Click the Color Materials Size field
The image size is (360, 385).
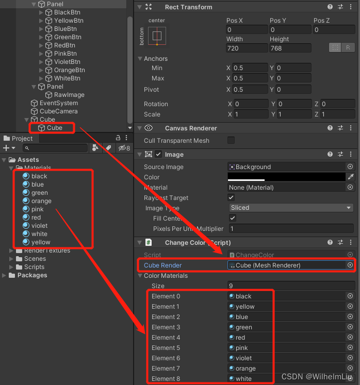tap(291, 286)
